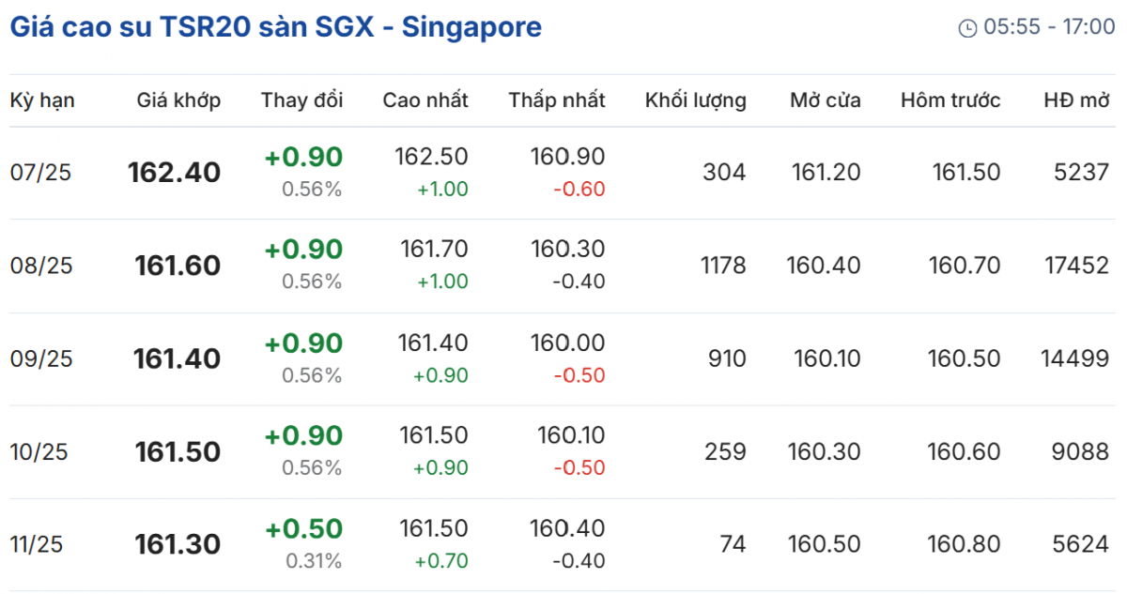The image size is (1127, 594).
Task: Select the Thấp nhất column header
Action: click(557, 100)
